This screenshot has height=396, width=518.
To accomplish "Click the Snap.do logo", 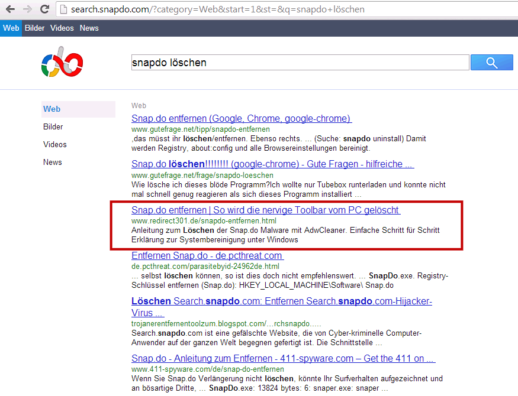I will pos(62,62).
